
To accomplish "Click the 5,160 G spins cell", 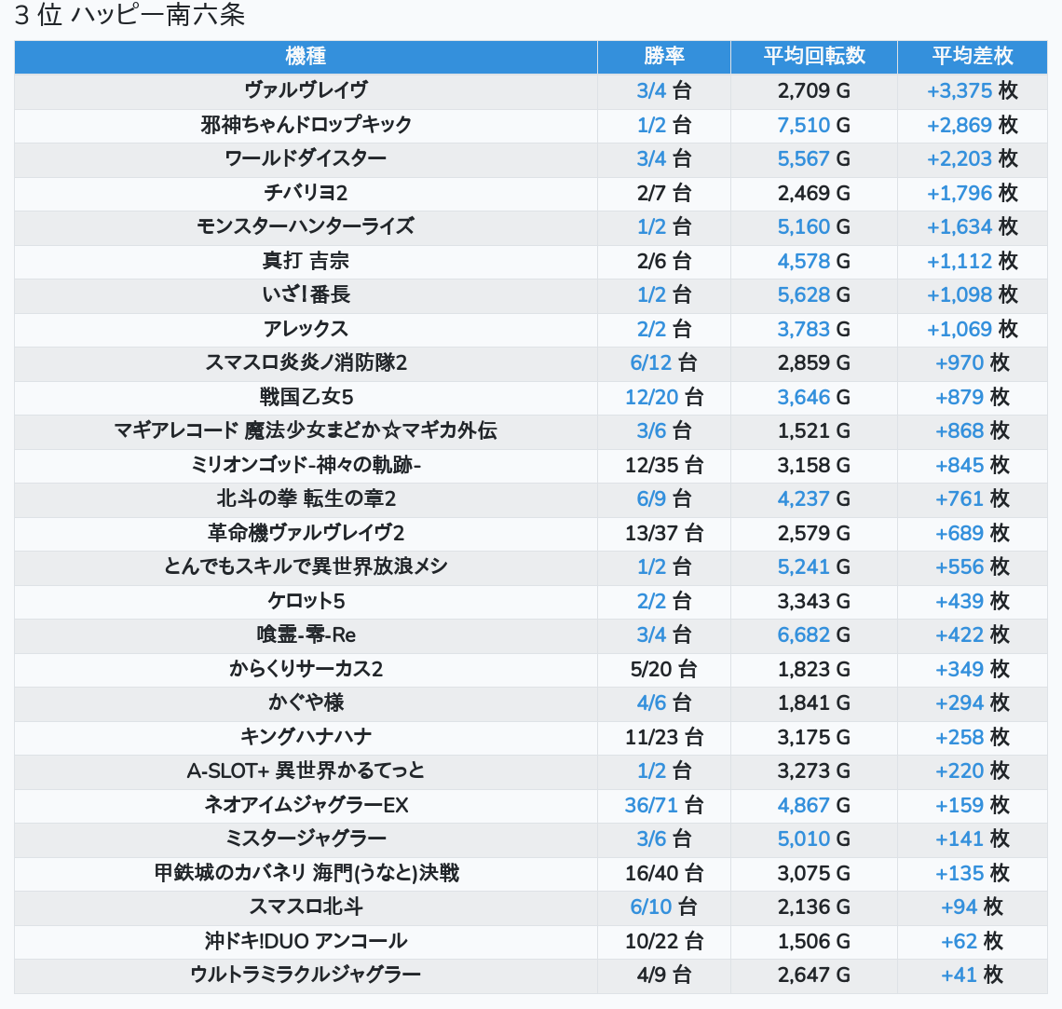I will coord(814,226).
